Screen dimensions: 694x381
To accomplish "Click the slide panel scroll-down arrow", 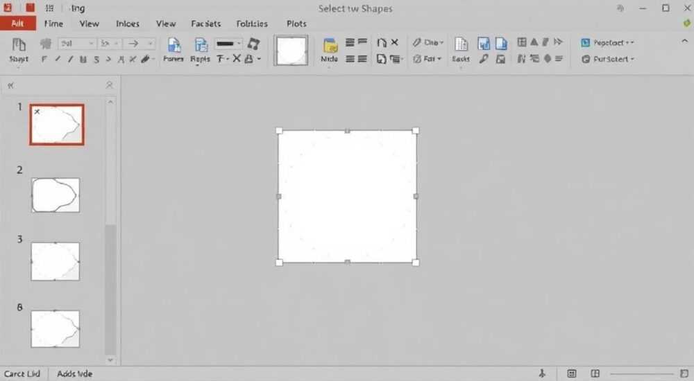I will tap(110, 360).
